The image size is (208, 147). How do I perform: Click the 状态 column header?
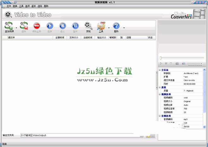(x=151, y=38)
